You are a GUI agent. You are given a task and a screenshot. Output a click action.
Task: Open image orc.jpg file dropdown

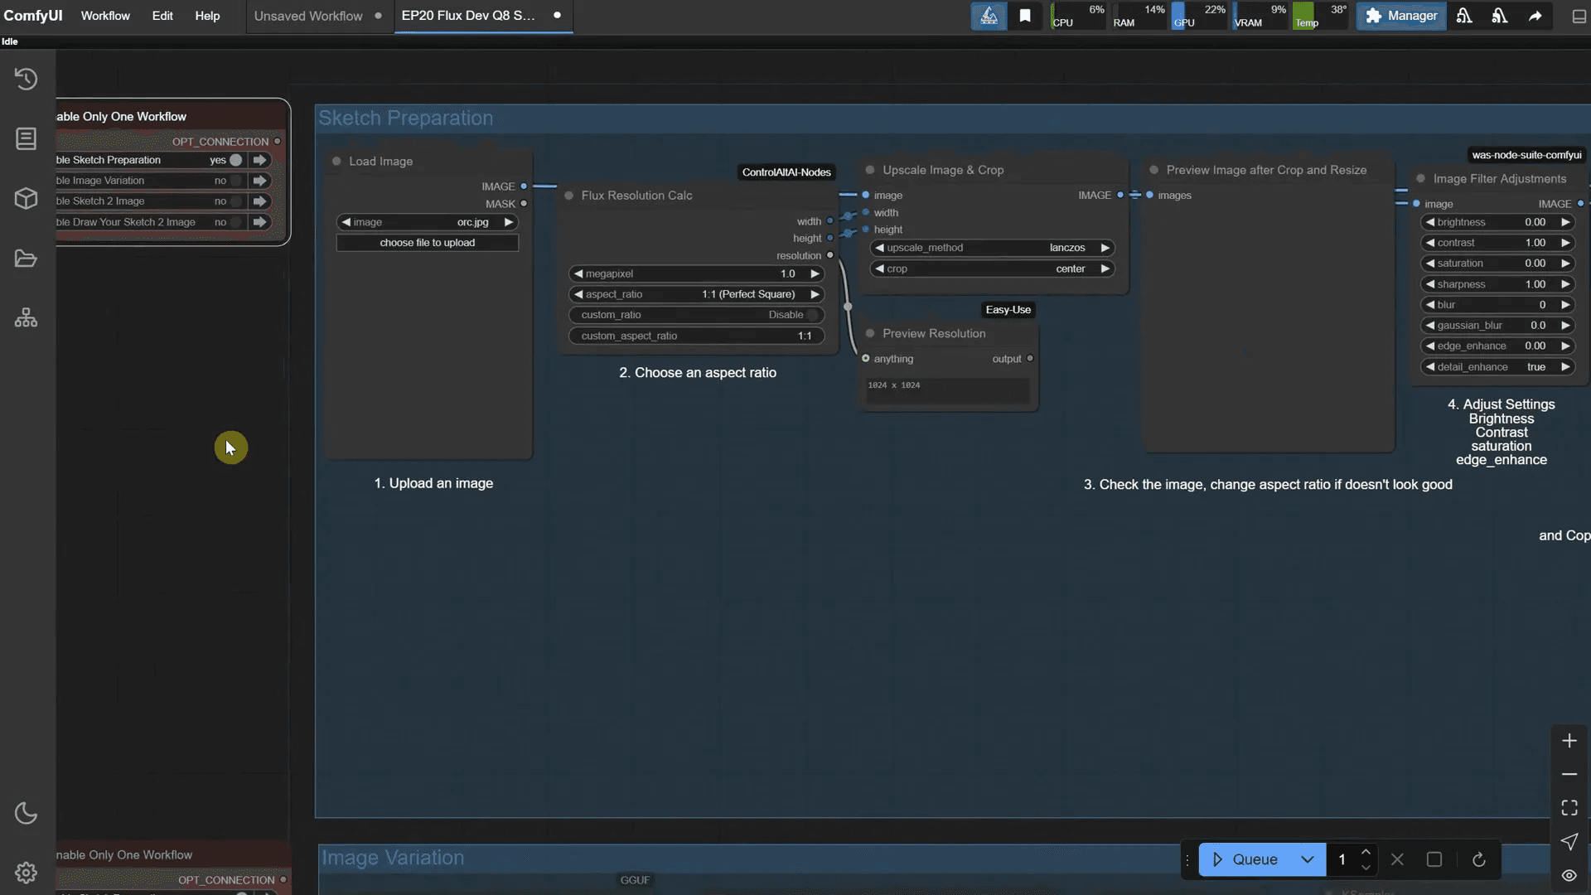point(428,222)
